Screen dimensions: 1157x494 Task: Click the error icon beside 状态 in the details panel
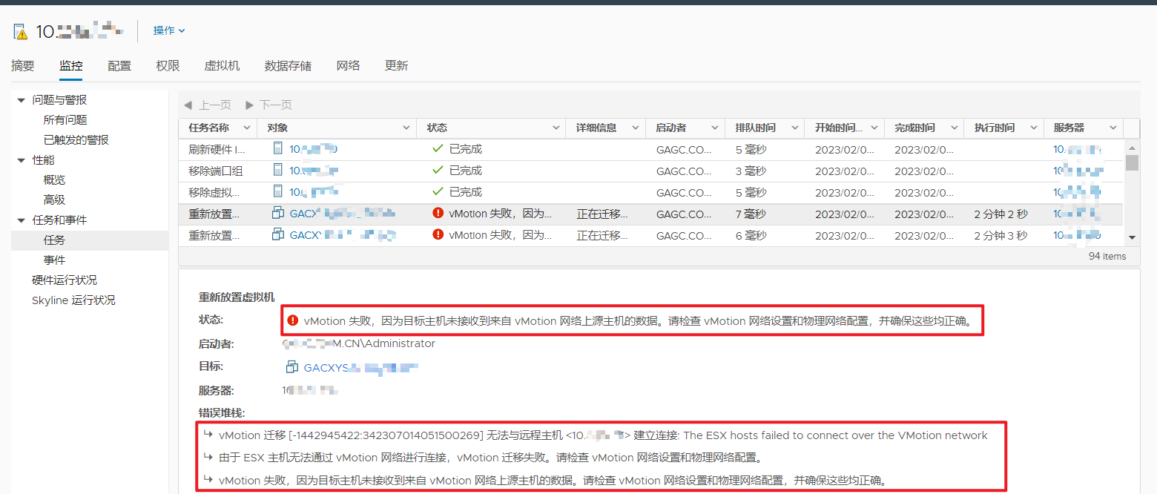(x=294, y=320)
